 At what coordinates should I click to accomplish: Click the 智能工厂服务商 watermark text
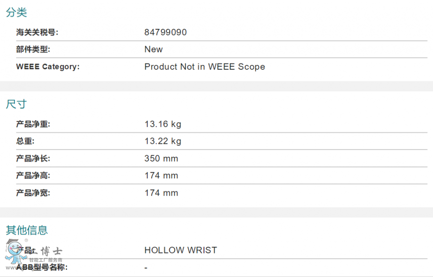pos(46,260)
